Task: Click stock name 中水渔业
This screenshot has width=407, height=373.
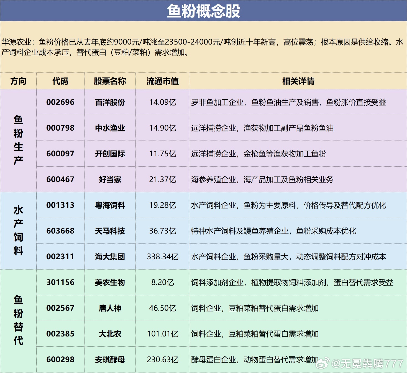Action: coord(110,128)
